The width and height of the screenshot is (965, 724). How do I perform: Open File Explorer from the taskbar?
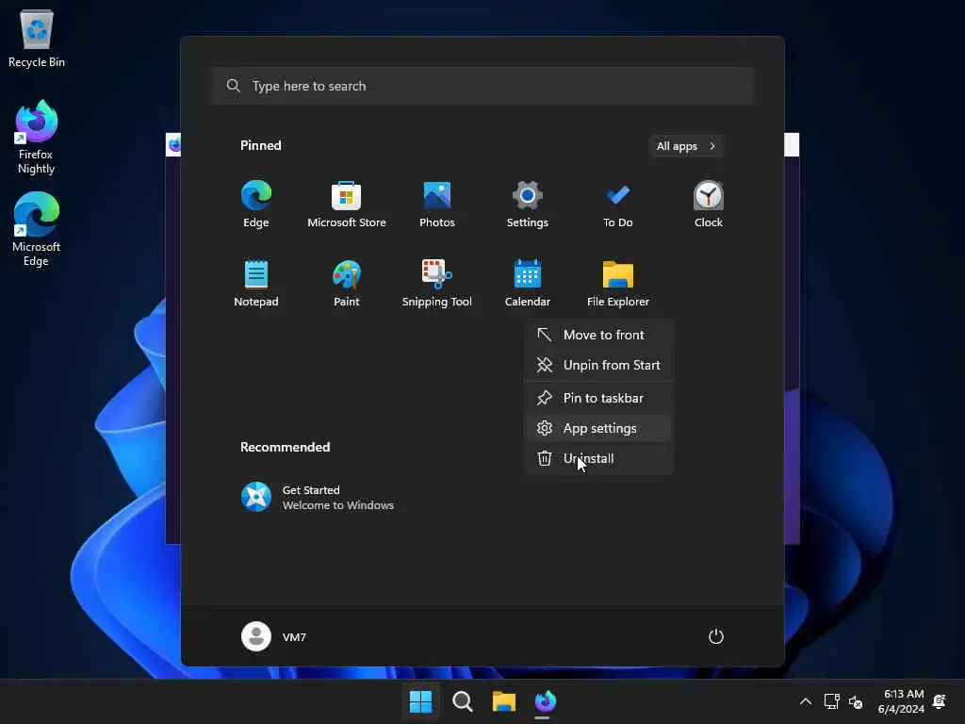(x=503, y=701)
